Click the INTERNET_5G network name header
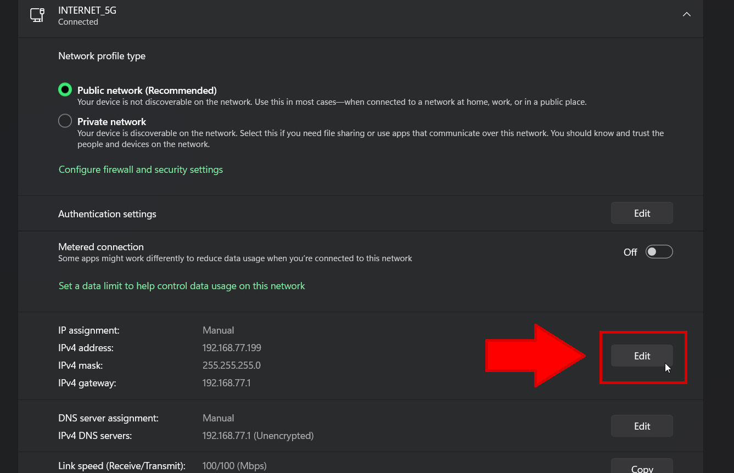734x473 pixels. [x=87, y=10]
